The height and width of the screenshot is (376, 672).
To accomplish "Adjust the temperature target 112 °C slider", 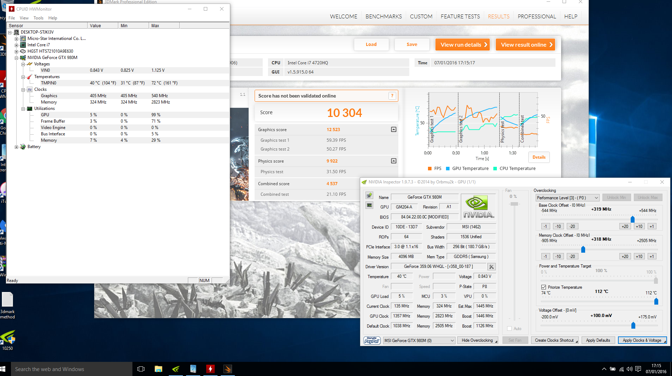I will point(656,301).
